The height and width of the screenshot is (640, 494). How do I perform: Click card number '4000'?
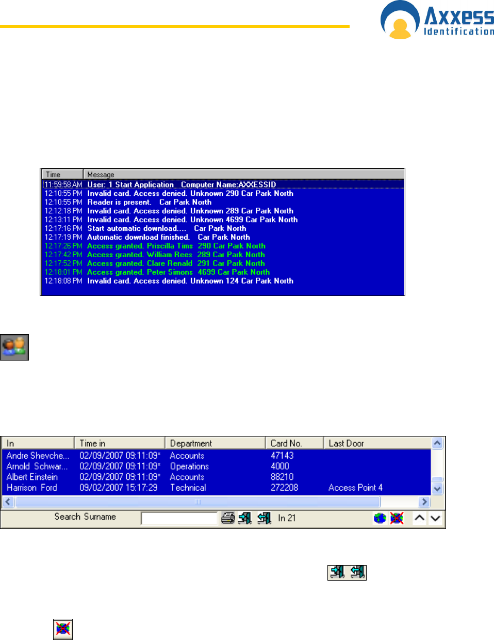(280, 466)
